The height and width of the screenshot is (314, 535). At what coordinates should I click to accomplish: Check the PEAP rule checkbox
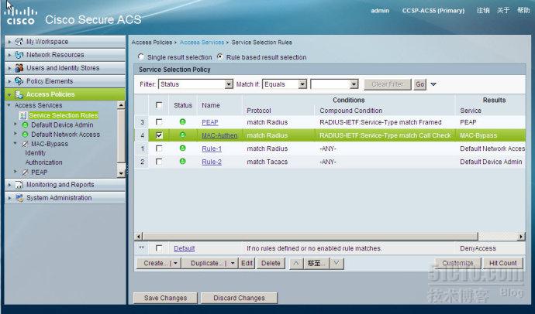(x=159, y=121)
